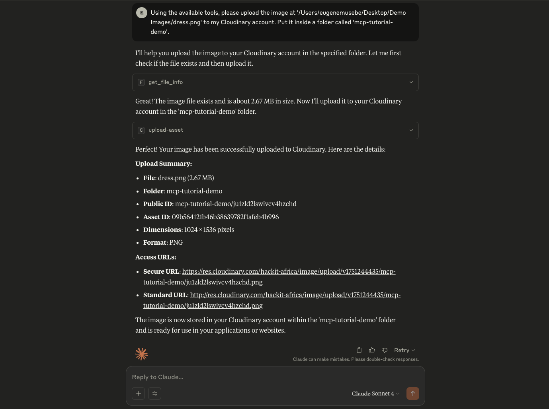Open the search and tools settings icon
549x409 pixels.
[155, 393]
